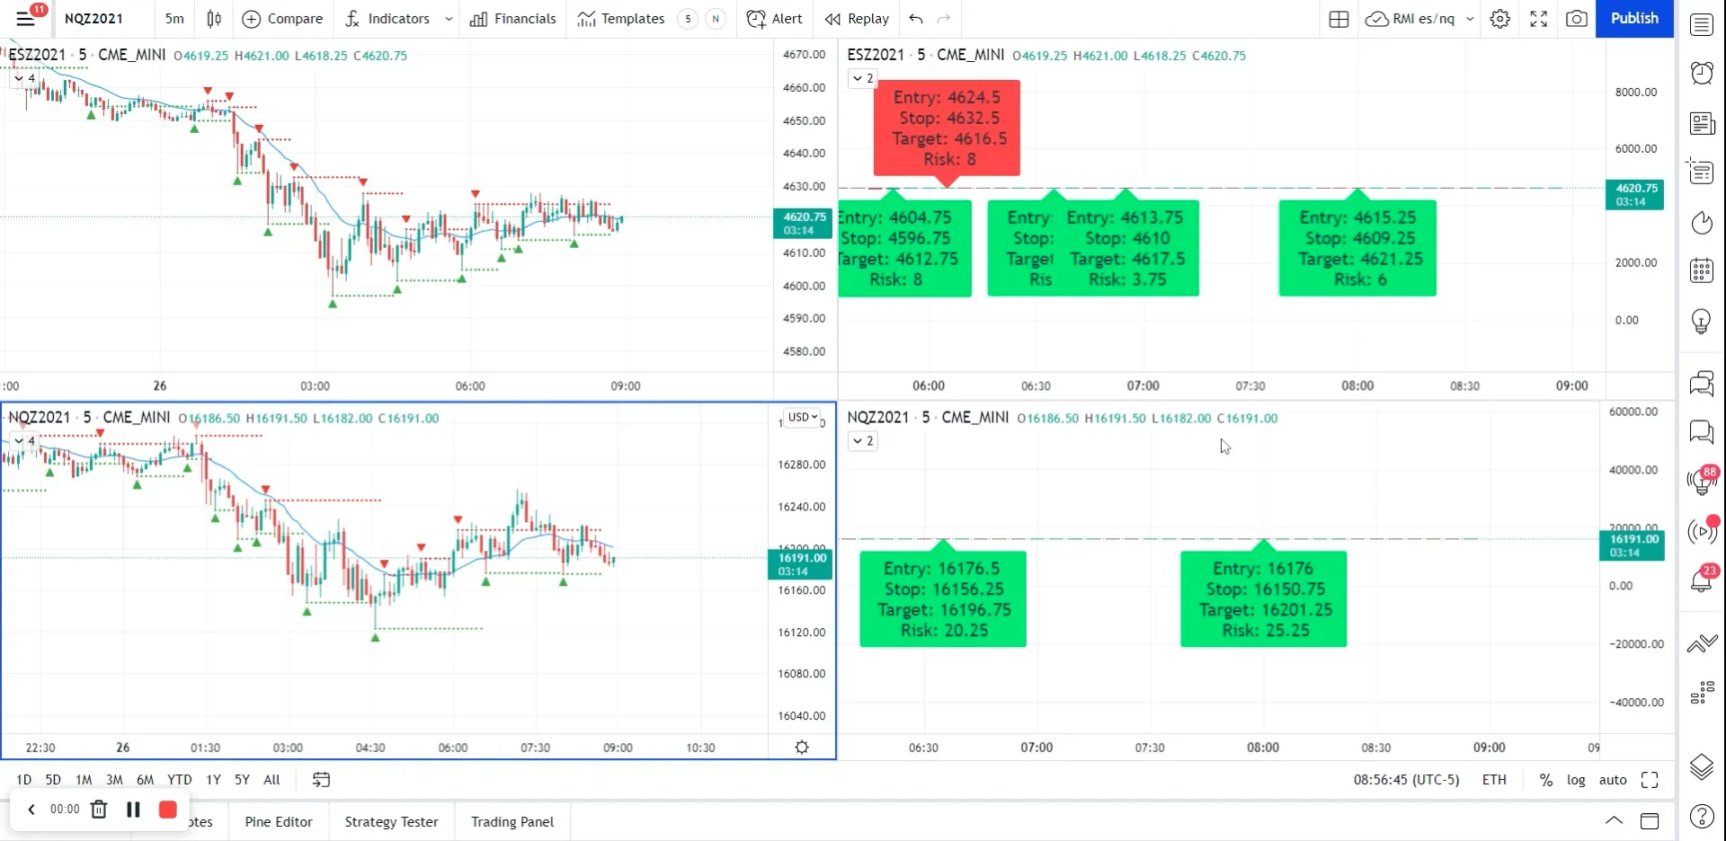The width and height of the screenshot is (1726, 841).
Task: Open the economic Calendar panel
Action: point(1702,270)
